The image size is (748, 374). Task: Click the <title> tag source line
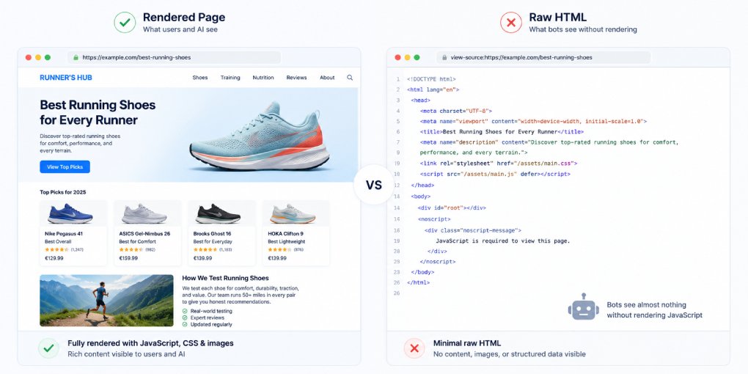pyautogui.click(x=502, y=132)
